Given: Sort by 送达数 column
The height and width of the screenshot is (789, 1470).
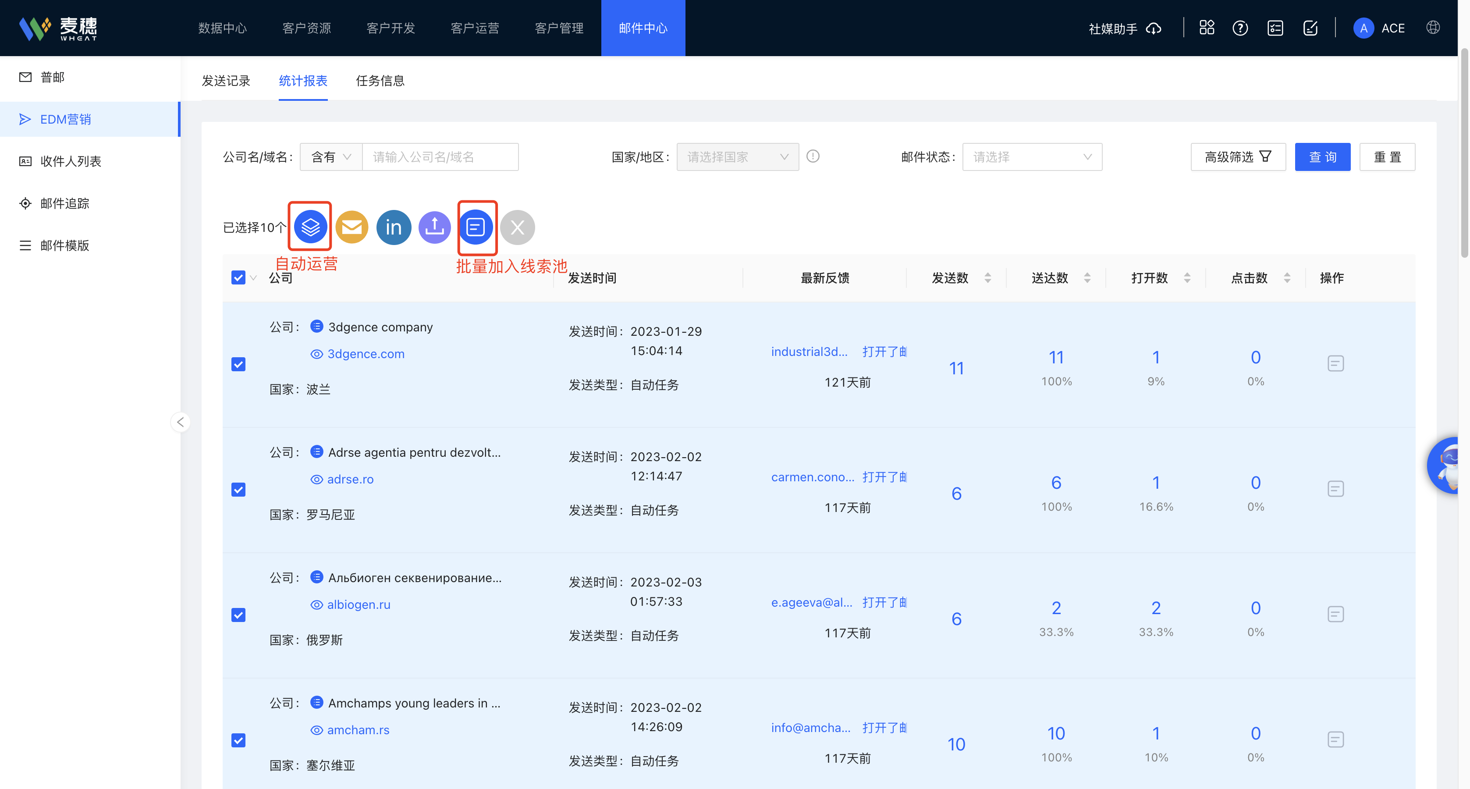Looking at the screenshot, I should 1087,277.
